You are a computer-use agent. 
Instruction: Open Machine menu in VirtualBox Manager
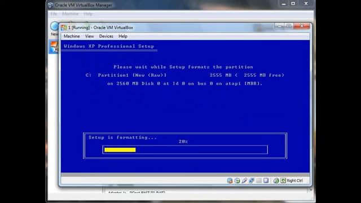pos(70,14)
